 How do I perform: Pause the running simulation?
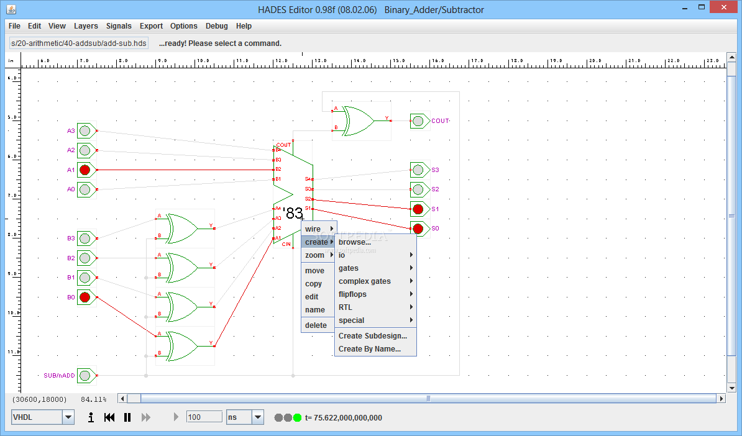[127, 417]
